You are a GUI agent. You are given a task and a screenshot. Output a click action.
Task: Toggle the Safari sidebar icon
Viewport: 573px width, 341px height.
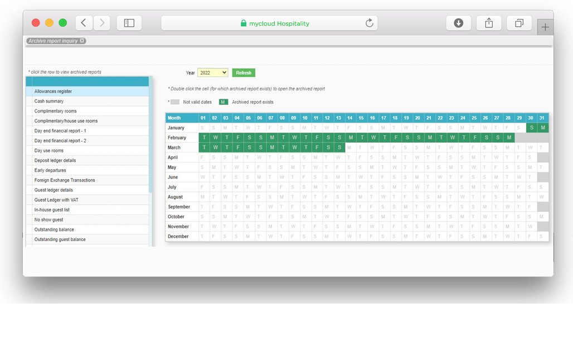point(129,23)
